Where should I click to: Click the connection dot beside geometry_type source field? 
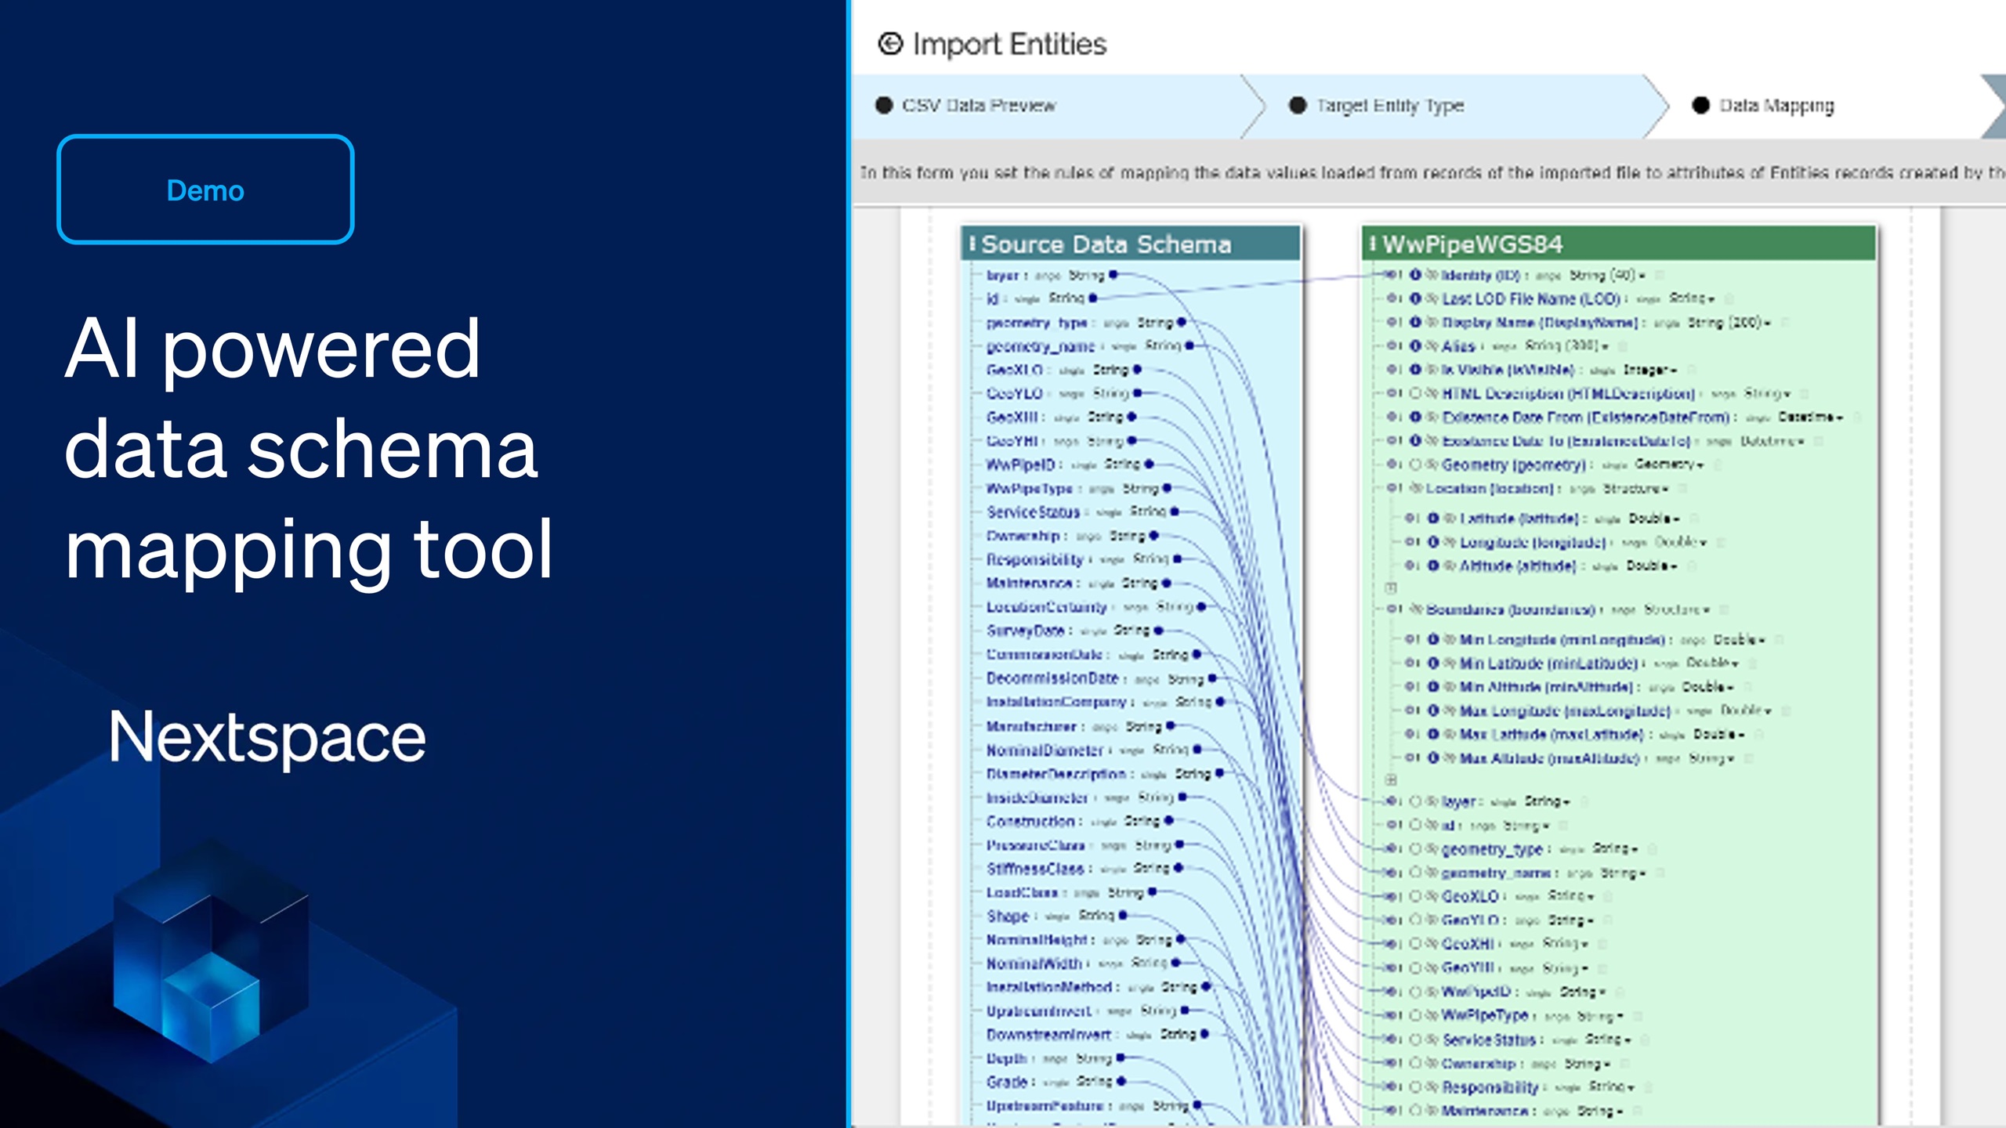[1179, 322]
